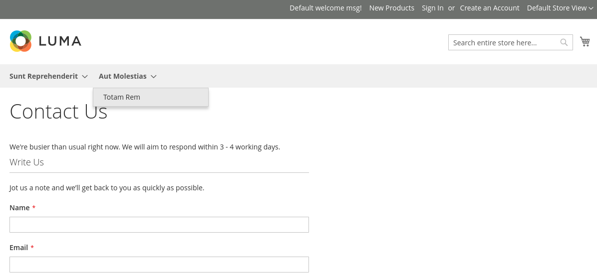
Task: Click the 'Jot us a note' text
Action: [x=107, y=188]
